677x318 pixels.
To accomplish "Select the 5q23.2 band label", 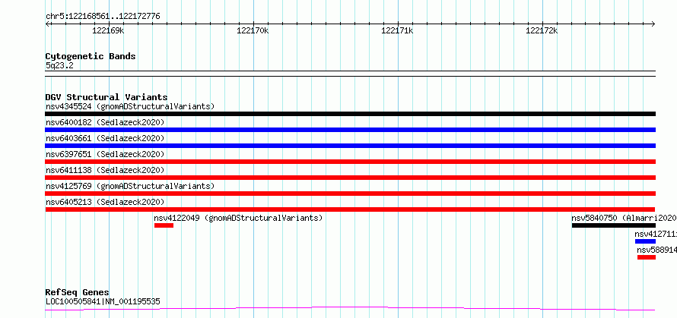I will (59, 65).
